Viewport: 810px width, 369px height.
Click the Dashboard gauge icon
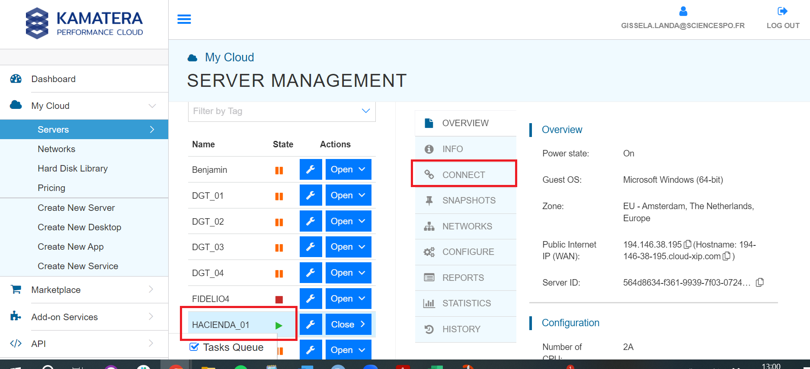16,79
